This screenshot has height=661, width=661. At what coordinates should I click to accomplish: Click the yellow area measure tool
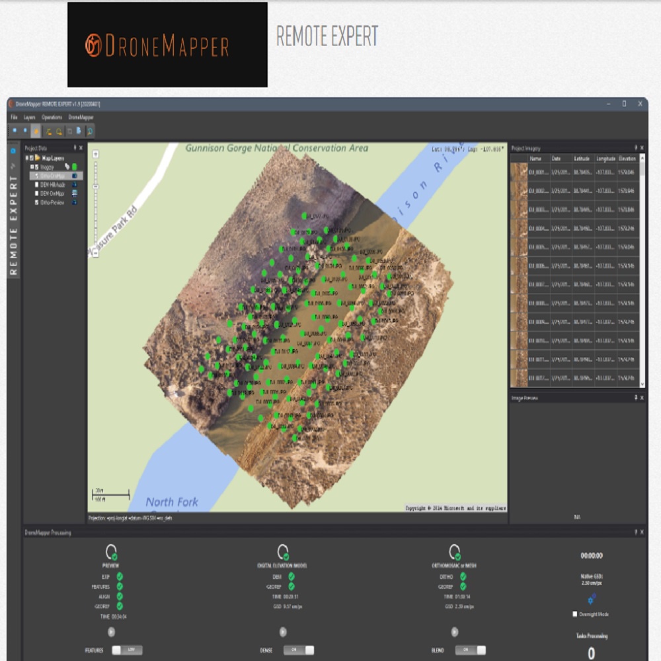click(x=59, y=132)
